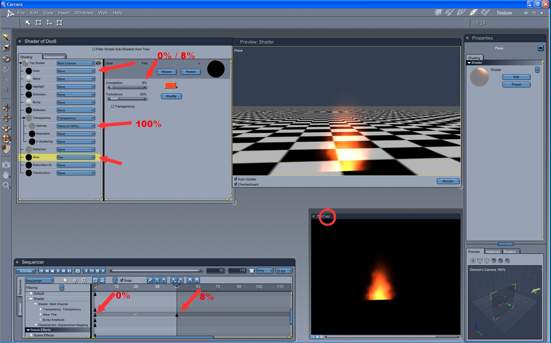
Task: Toggle Auto Update checkbox
Action: [x=235, y=179]
